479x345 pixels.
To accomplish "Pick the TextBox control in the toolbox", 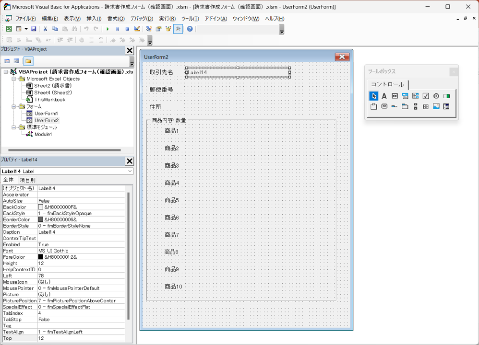I will coord(395,96).
